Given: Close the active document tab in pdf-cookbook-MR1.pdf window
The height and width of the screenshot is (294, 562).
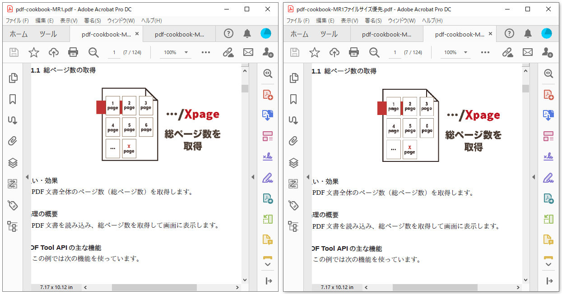Looking at the screenshot, I should (x=137, y=34).
